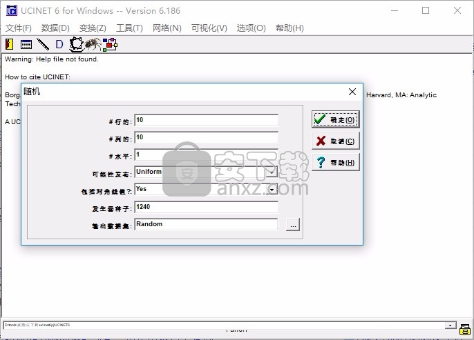The height and width of the screenshot is (340, 474).
Task: Click the spider Pajek icon
Action: (x=93, y=44)
